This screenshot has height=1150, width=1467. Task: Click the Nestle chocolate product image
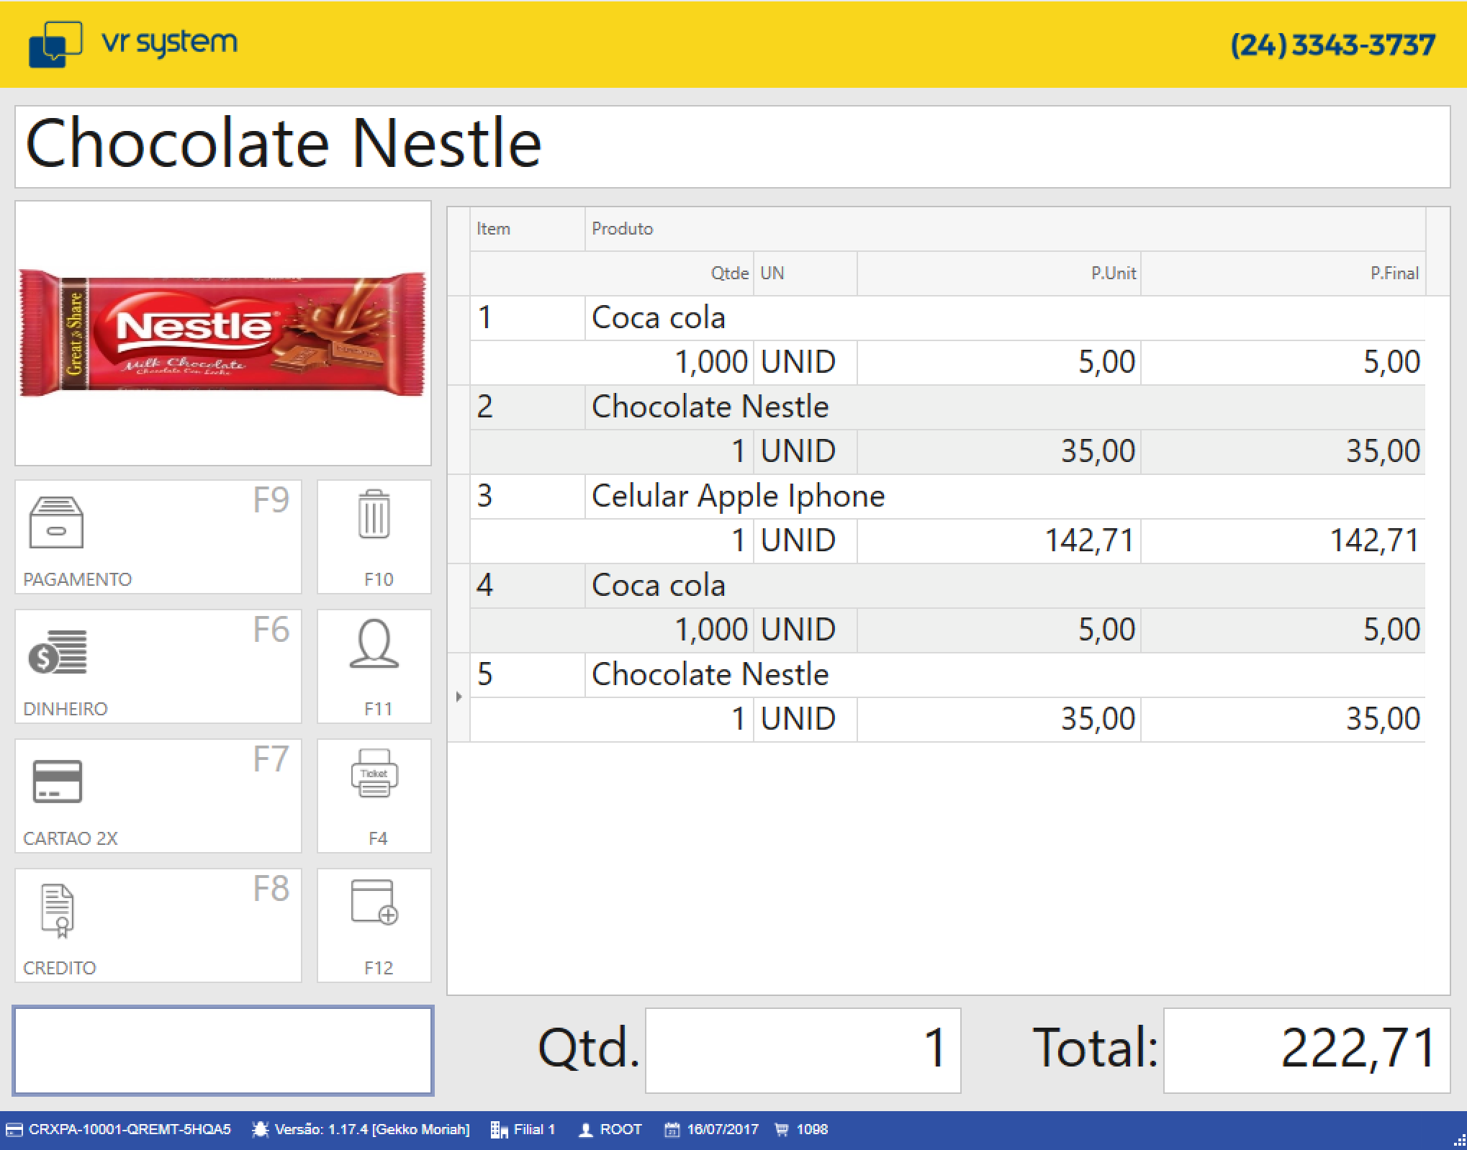223,333
